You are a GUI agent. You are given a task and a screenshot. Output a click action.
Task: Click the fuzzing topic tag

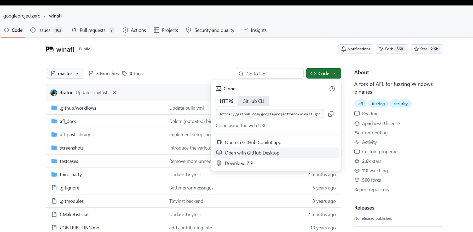[x=378, y=104]
